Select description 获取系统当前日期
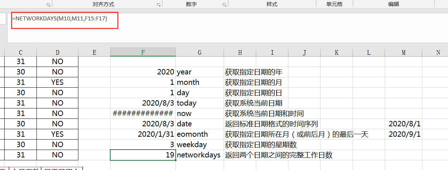This screenshot has width=448, height=170. [x=254, y=103]
